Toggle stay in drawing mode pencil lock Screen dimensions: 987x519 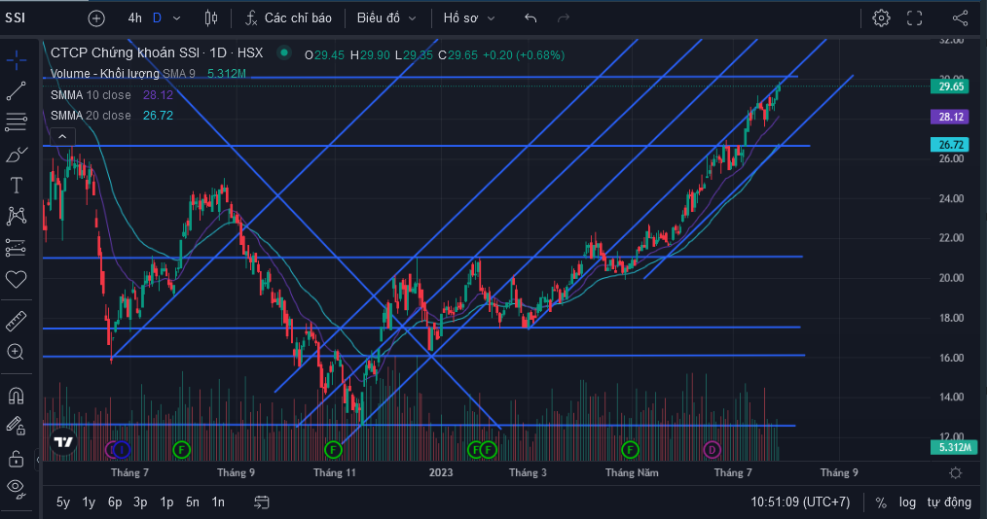(16, 427)
